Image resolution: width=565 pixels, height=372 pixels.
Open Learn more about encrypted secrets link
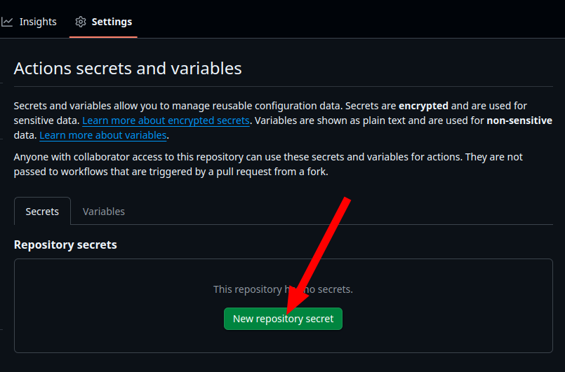pos(166,120)
